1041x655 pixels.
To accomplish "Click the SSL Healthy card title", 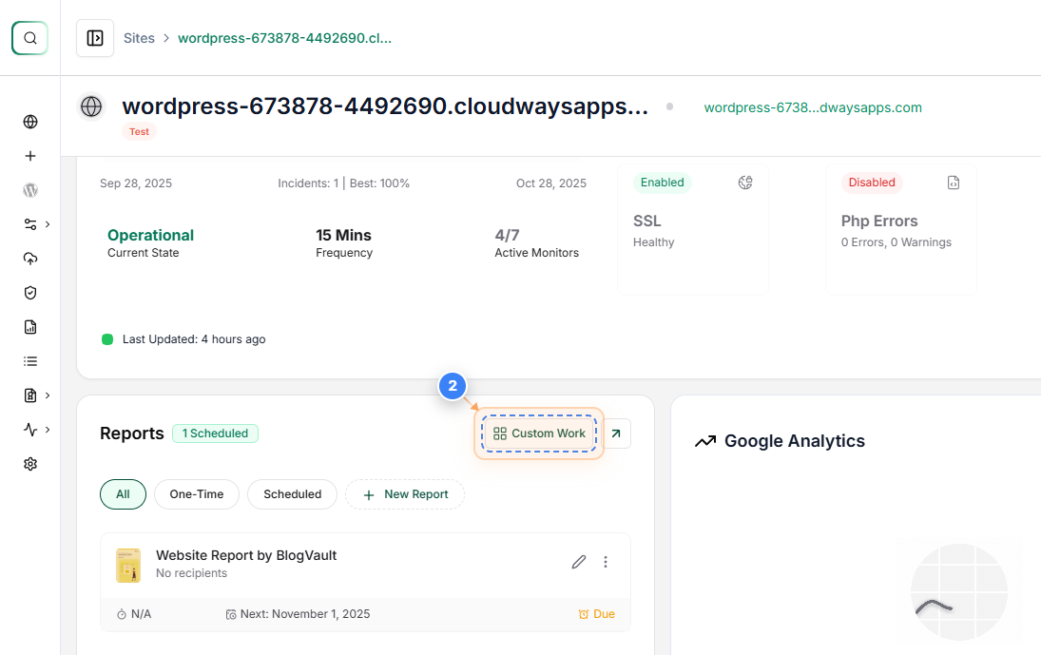I will click(647, 221).
